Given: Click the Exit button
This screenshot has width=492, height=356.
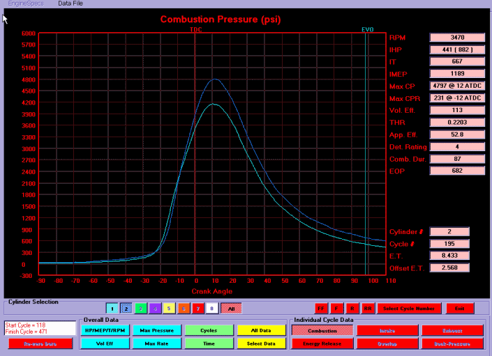Looking at the screenshot, I should point(459,308).
